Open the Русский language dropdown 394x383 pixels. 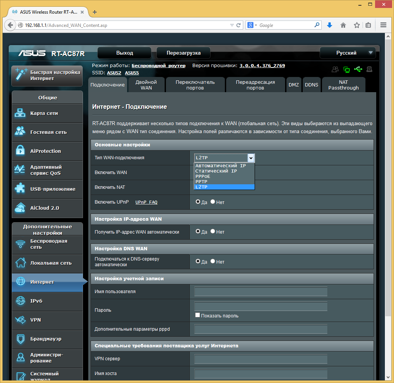pyautogui.click(x=348, y=53)
